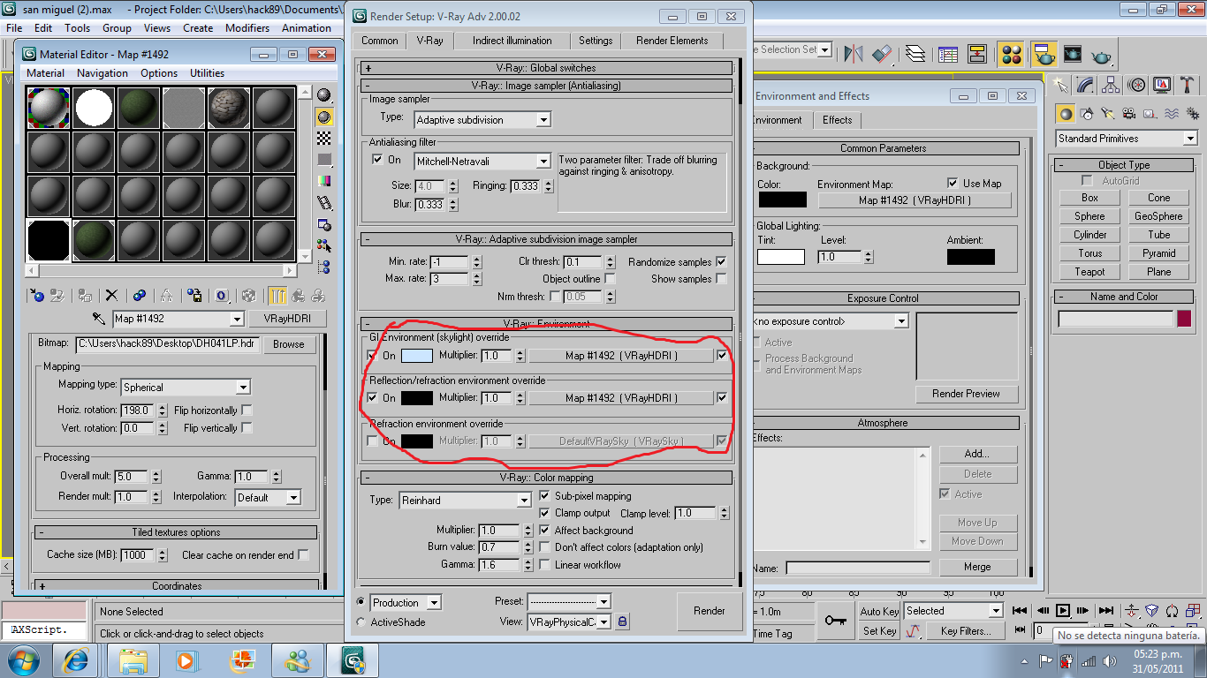Toggle Antialiasing filter On checkbox

click(x=377, y=160)
